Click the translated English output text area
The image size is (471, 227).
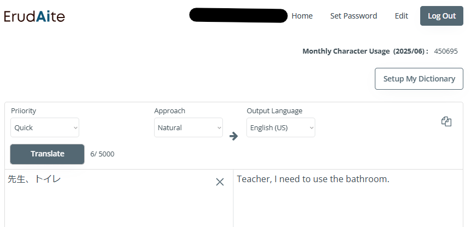tap(348, 199)
